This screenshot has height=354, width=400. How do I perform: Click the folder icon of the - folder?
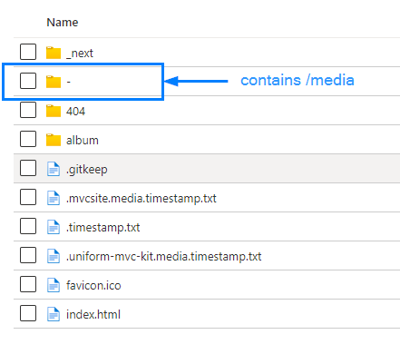pyautogui.click(x=54, y=82)
